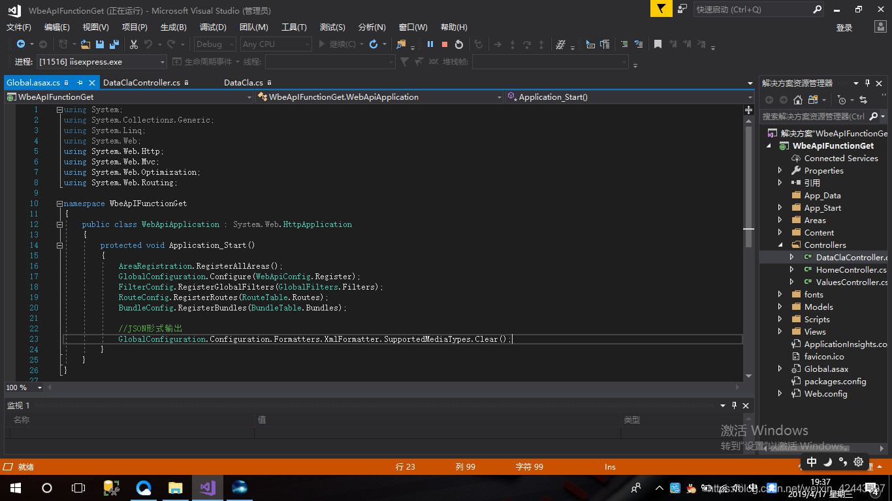892x501 pixels.
Task: Open the 帮助(H) menu
Action: point(454,27)
